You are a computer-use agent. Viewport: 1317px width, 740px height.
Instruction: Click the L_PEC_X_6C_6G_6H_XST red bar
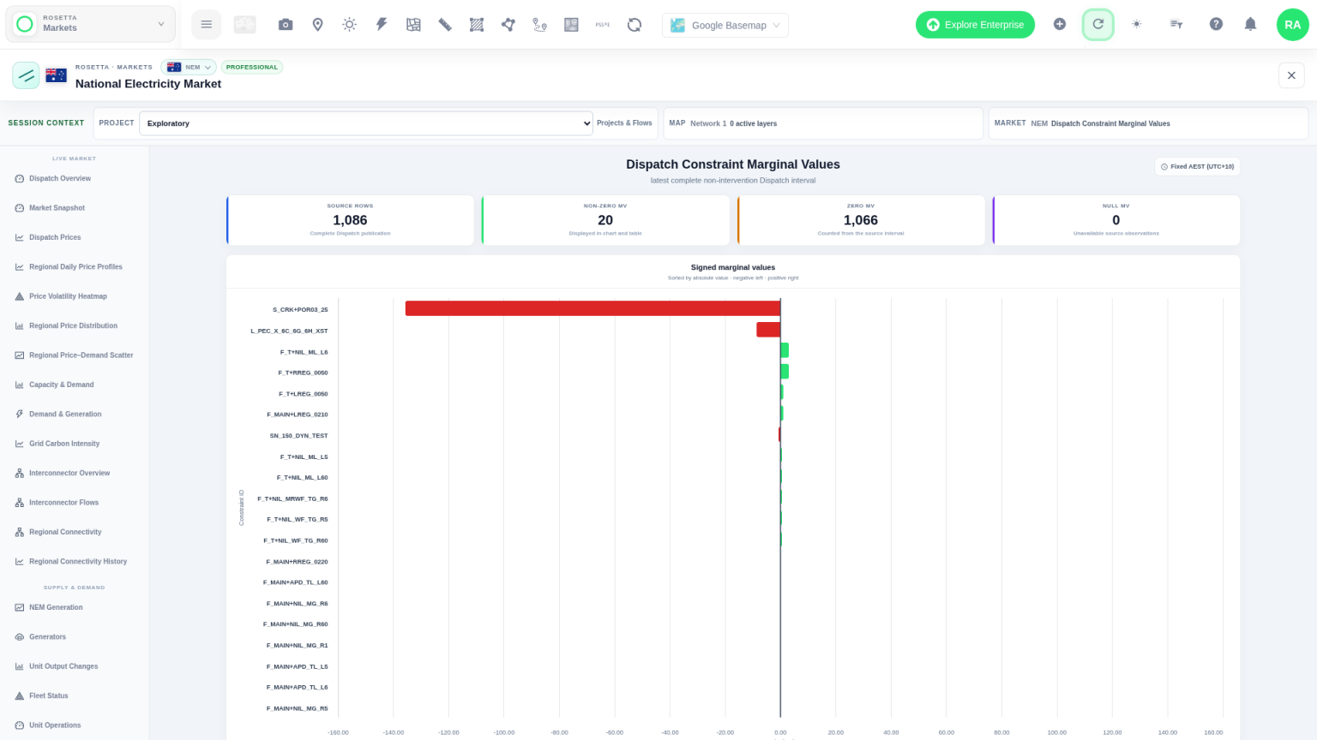pyautogui.click(x=768, y=330)
